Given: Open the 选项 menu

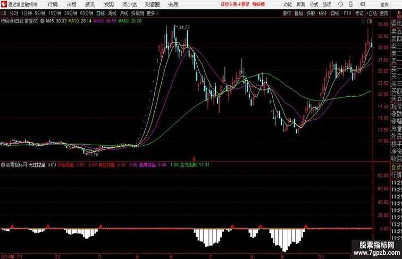Looking at the screenshot, I should pyautogui.click(x=327, y=4).
